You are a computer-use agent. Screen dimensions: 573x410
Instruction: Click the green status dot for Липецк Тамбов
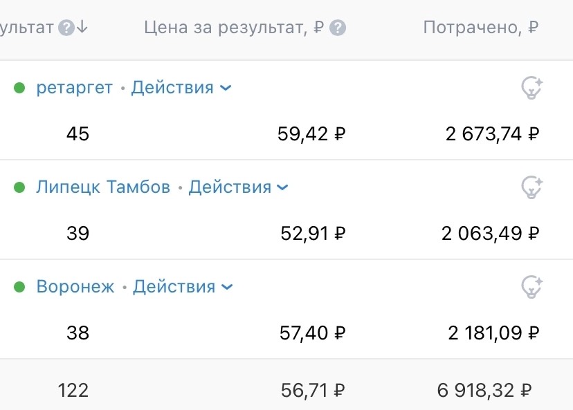click(19, 187)
